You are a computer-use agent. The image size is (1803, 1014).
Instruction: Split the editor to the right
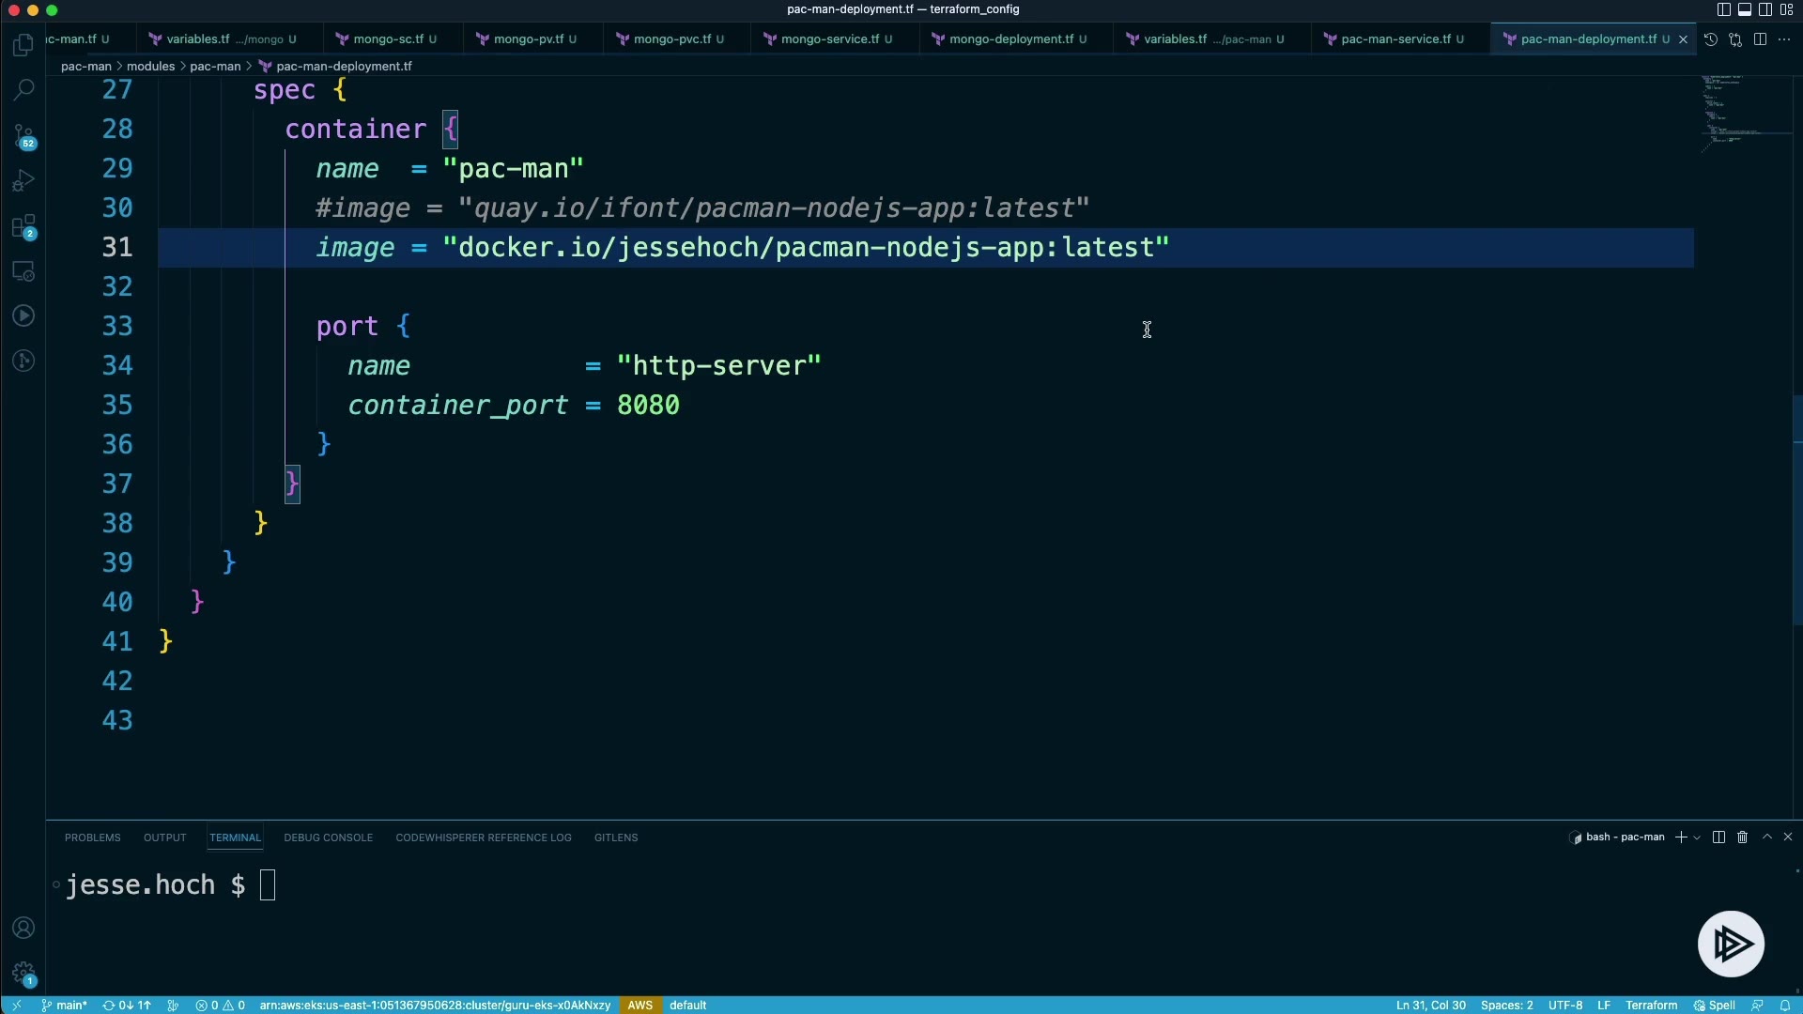[1760, 39]
